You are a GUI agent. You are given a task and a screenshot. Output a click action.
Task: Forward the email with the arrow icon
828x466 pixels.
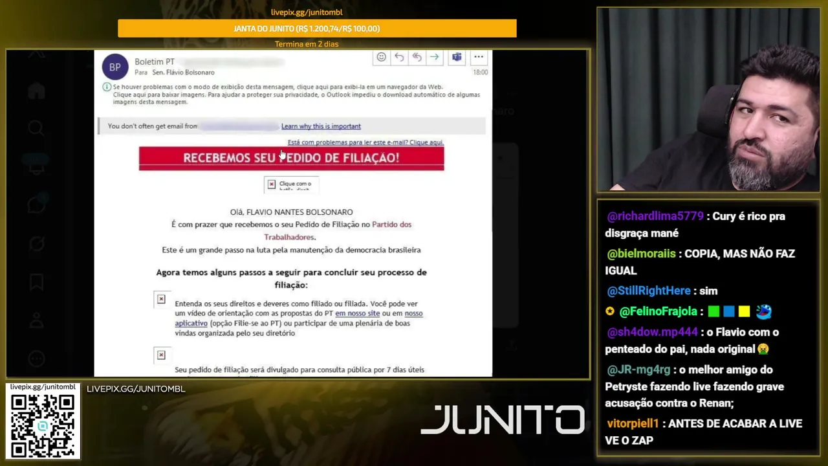(x=434, y=57)
